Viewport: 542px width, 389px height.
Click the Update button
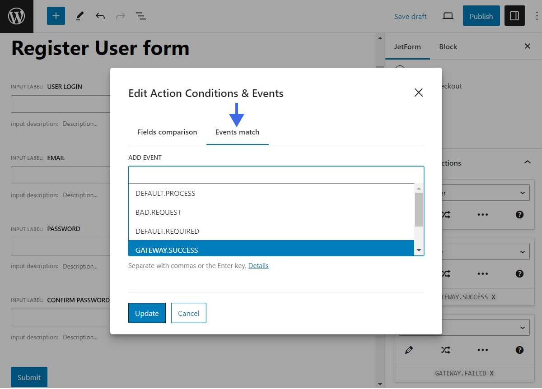click(147, 313)
